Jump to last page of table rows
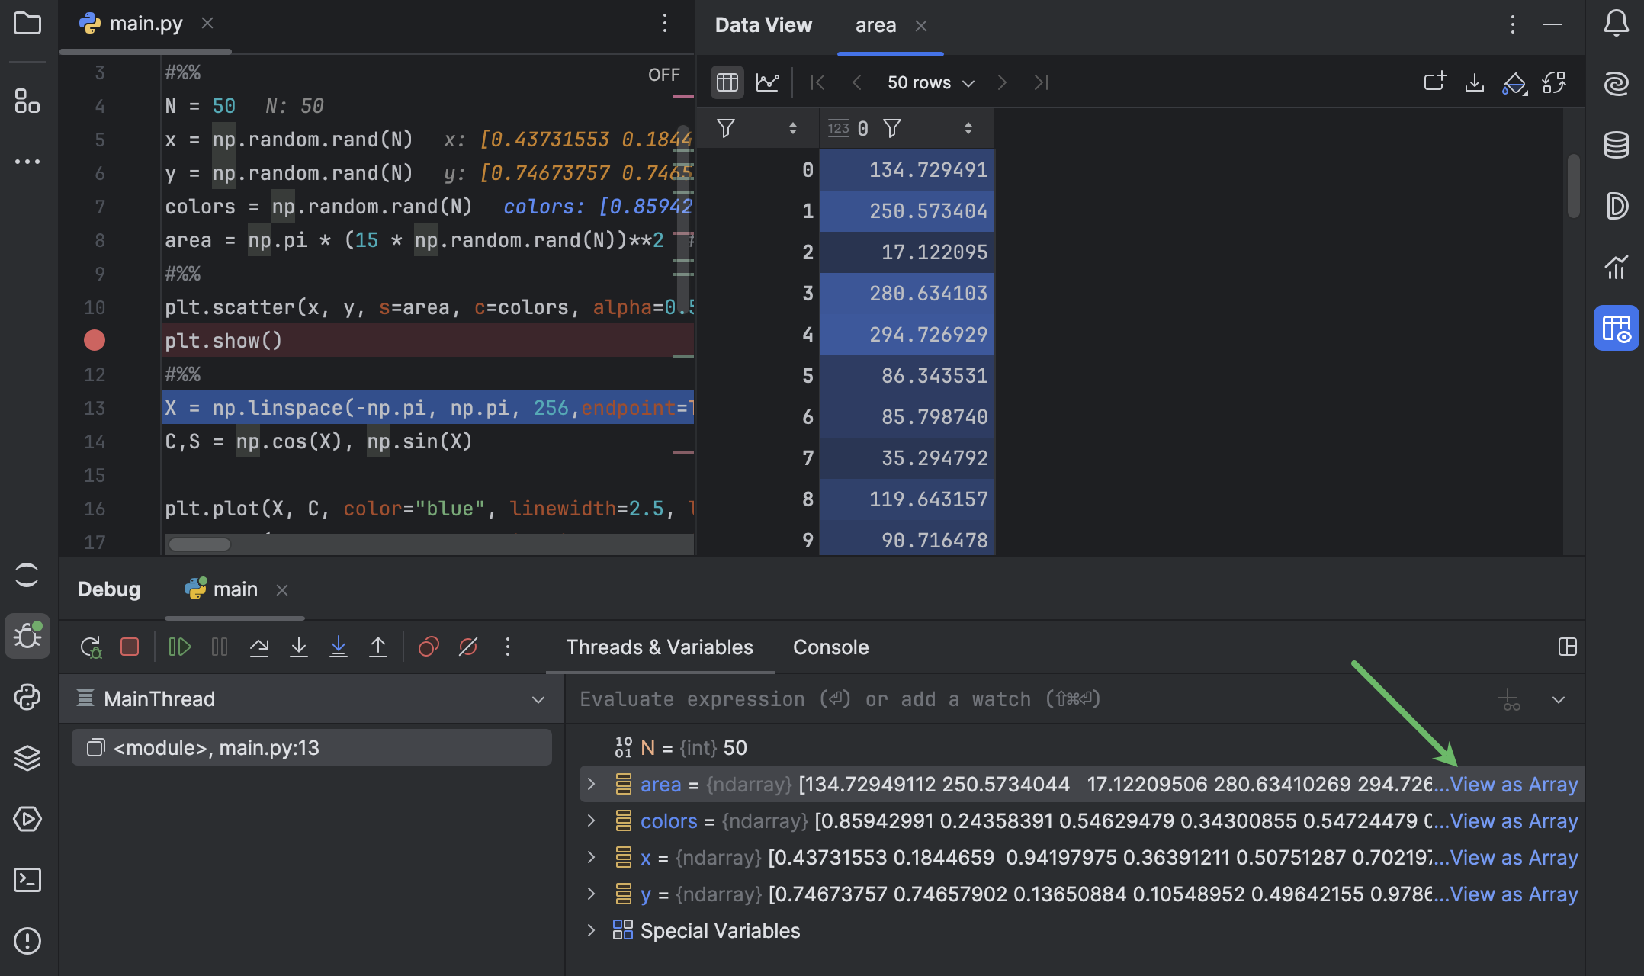 pos(1040,82)
